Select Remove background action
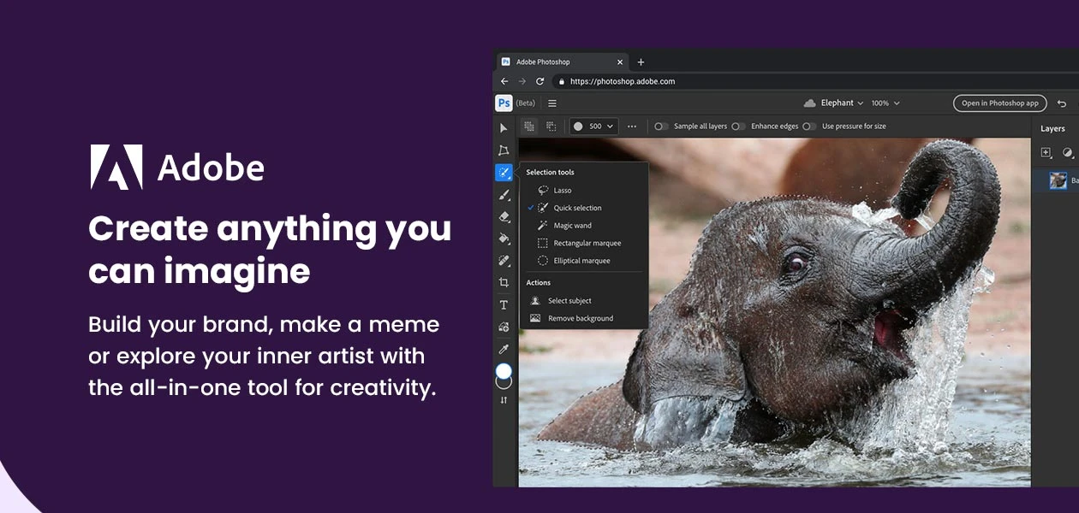Image resolution: width=1079 pixels, height=513 pixels. click(x=580, y=318)
